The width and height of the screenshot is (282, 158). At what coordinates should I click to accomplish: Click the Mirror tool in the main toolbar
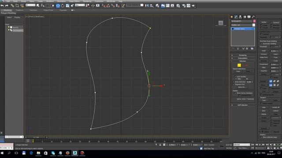(147, 6)
